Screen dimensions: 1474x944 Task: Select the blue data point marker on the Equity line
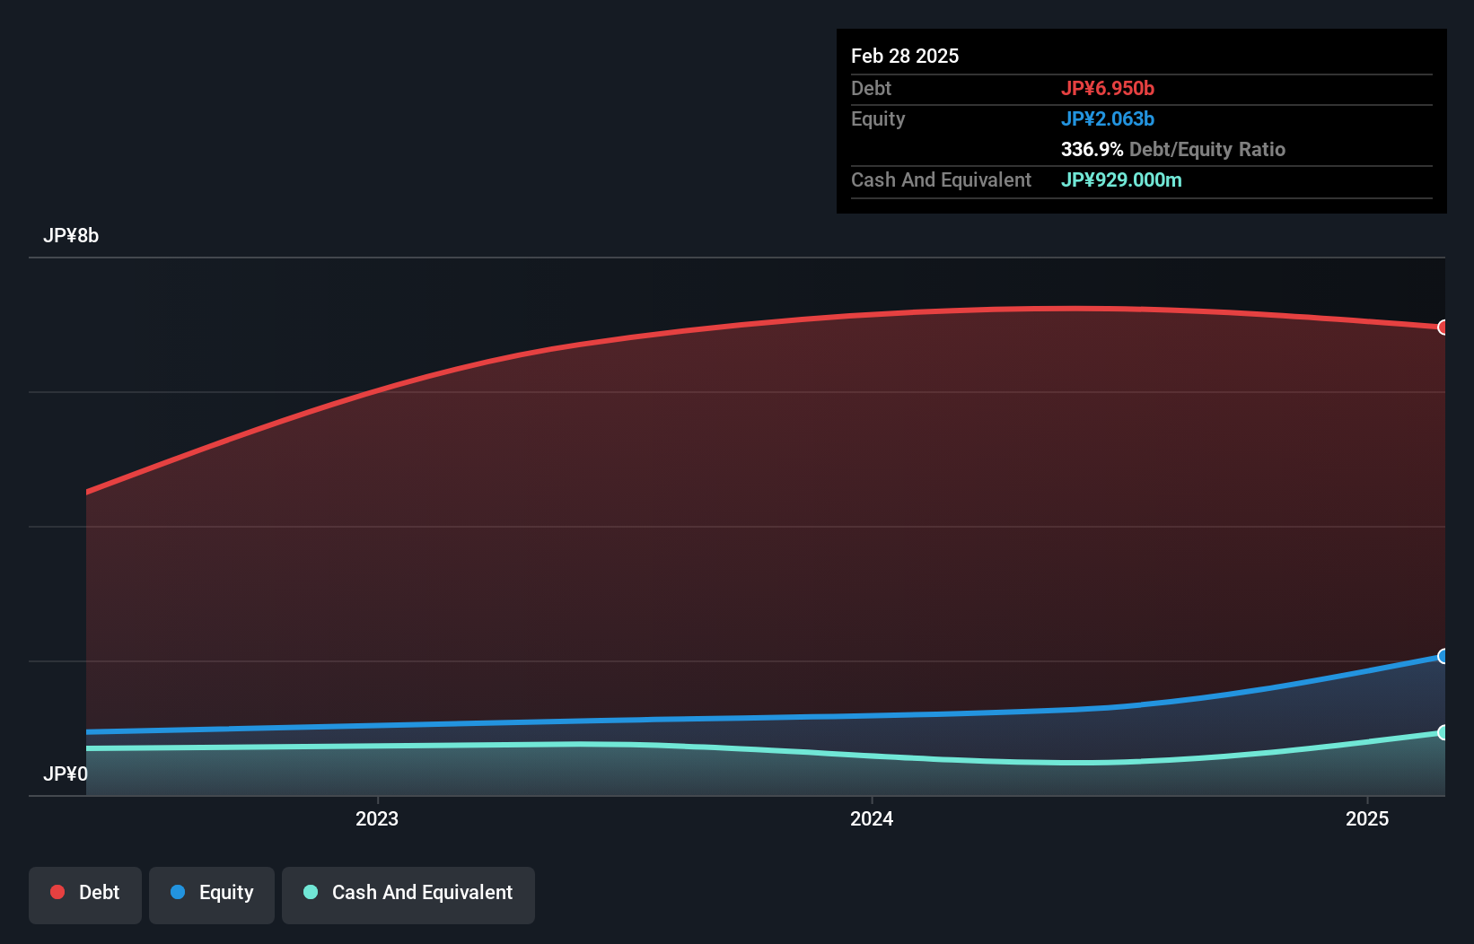pos(1443,658)
